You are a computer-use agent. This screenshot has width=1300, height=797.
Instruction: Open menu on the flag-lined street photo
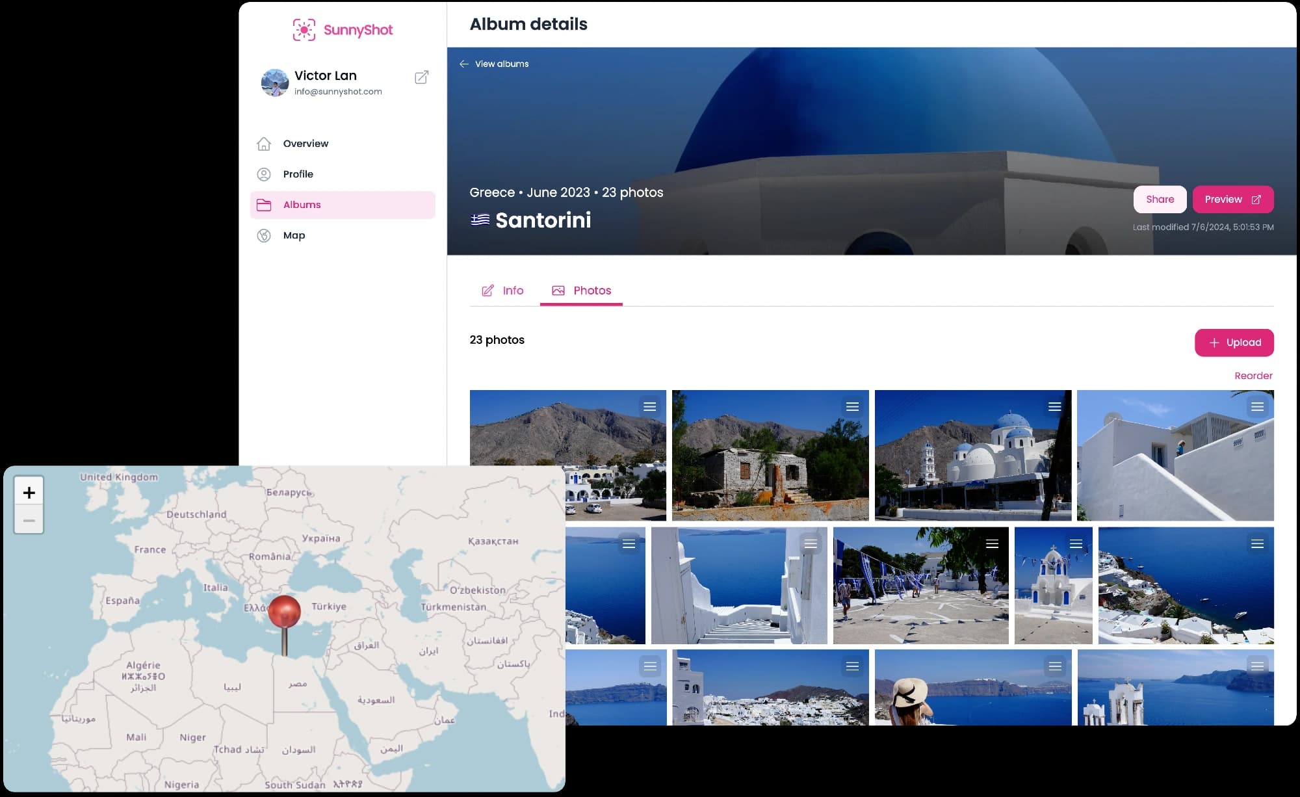point(992,544)
